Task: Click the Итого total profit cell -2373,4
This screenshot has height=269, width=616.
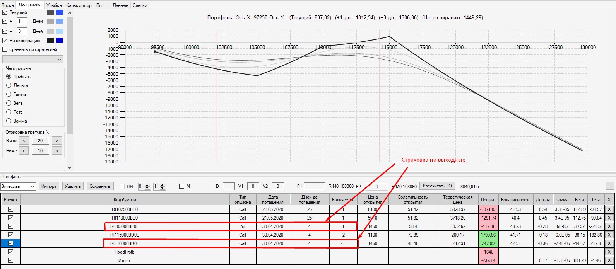Action: (489, 260)
